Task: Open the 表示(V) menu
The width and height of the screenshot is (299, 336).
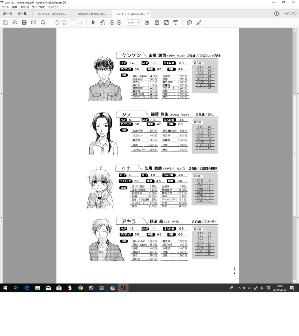Action: pos(25,7)
